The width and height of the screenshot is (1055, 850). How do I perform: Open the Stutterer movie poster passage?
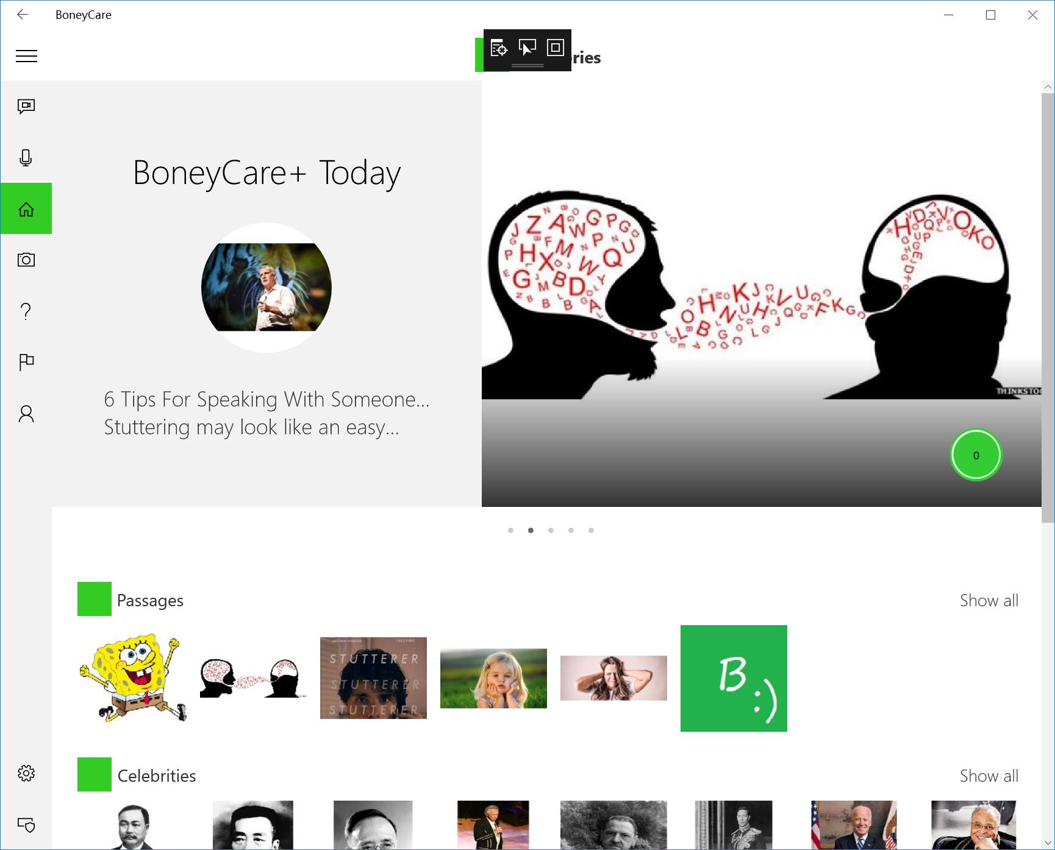[373, 678]
